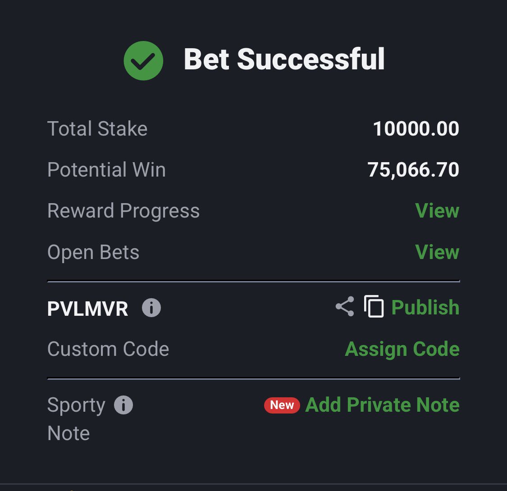Click the Reward Progress label
The width and height of the screenshot is (507, 491).
tap(123, 211)
